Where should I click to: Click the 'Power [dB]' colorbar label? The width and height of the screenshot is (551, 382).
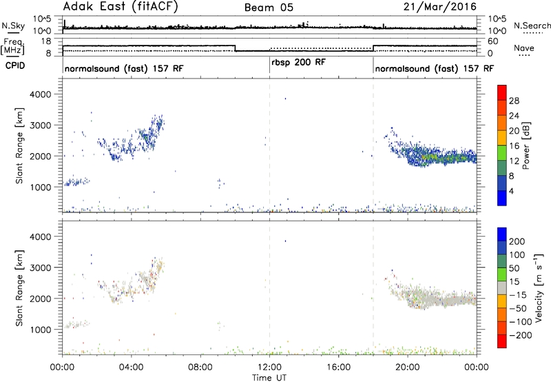(526, 145)
